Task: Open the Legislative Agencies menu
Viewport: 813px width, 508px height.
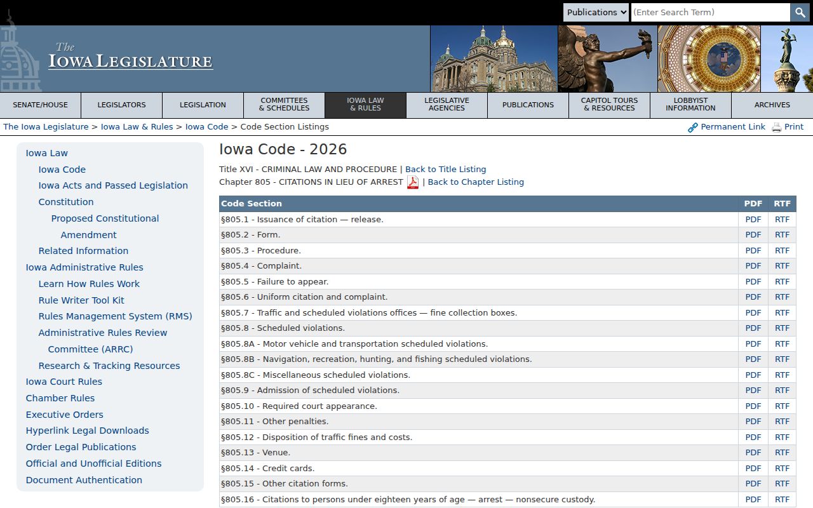Action: (447, 105)
